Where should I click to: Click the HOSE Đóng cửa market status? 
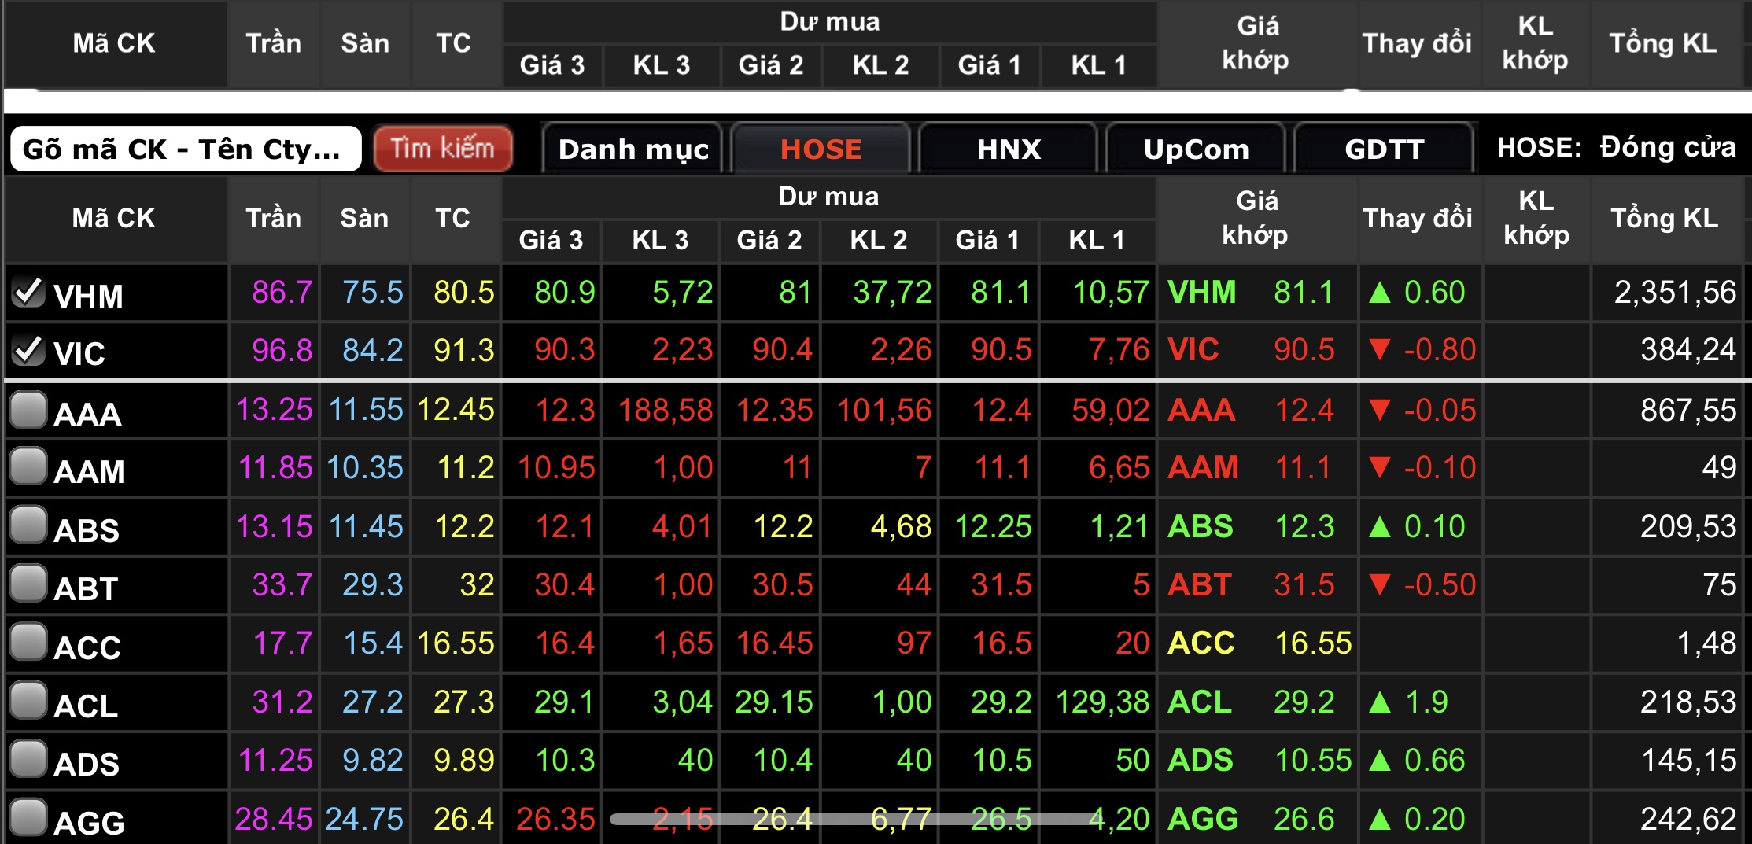(1616, 147)
